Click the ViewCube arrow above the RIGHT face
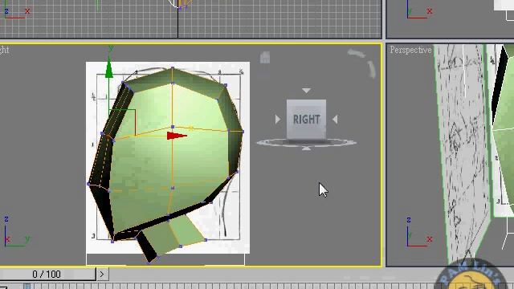This screenshot has height=289, width=514. coord(306,91)
